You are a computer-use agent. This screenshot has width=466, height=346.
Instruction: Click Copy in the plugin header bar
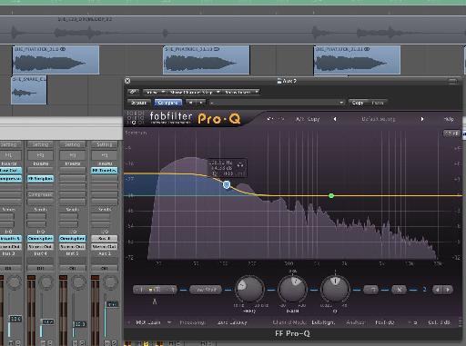point(358,103)
